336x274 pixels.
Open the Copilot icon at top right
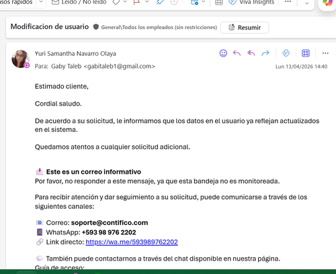coord(327,3)
